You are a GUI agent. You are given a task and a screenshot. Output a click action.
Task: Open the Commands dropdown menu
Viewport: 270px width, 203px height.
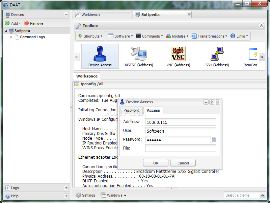[149, 36]
